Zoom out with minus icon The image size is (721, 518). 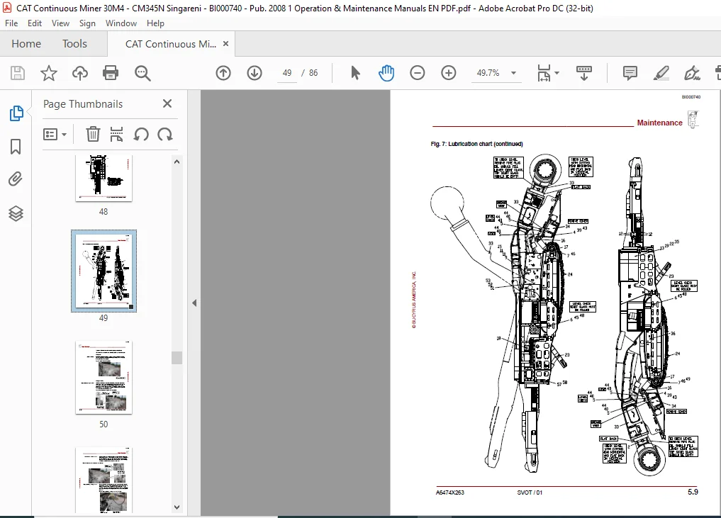click(418, 73)
